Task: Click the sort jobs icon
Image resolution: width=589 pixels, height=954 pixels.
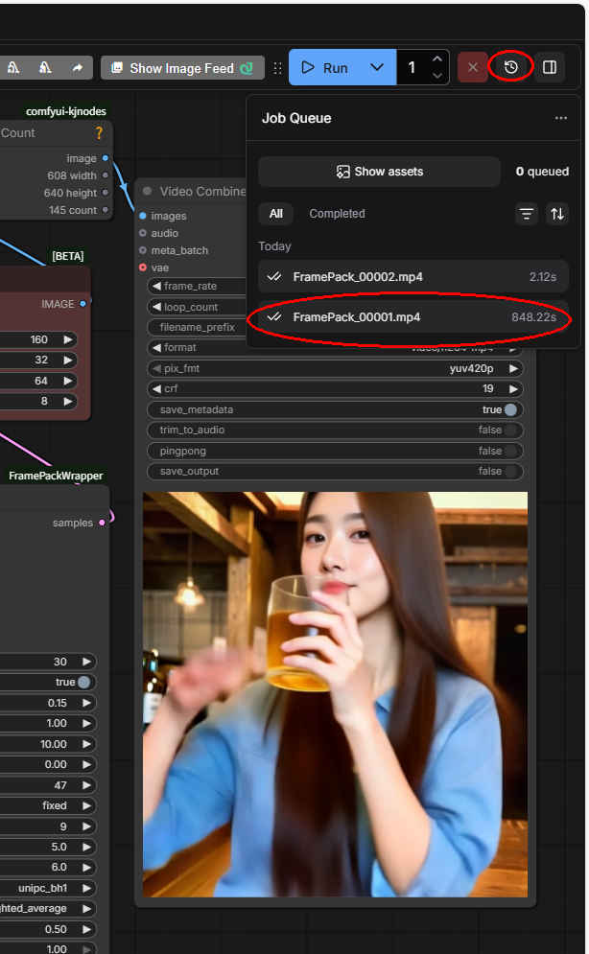Action: (x=556, y=214)
